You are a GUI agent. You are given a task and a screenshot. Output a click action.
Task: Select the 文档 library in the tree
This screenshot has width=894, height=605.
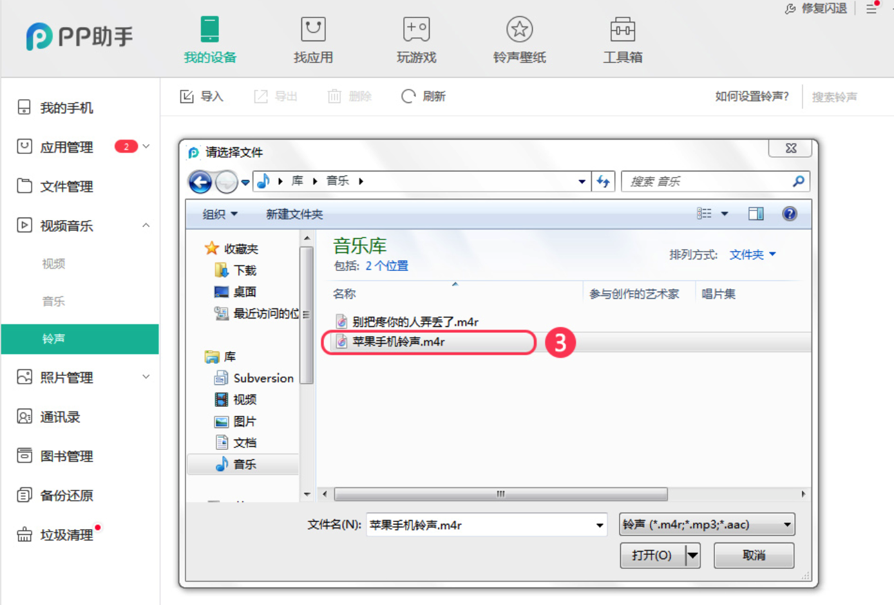click(235, 443)
